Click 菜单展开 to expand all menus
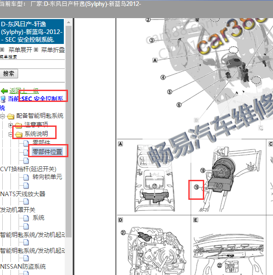 point(20,50)
